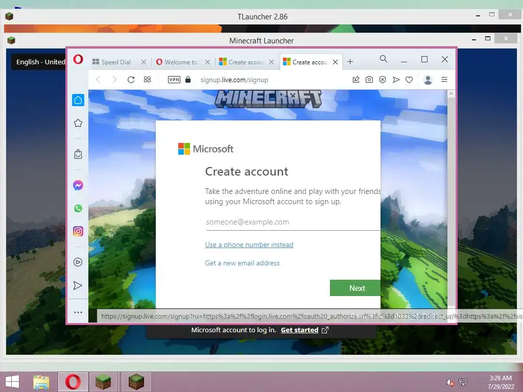Click the network tray icon
523x392 pixels.
coord(463,382)
